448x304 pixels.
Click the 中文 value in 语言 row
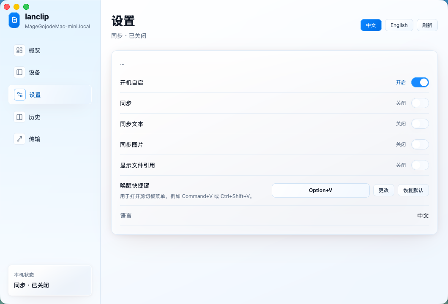pyautogui.click(x=423, y=216)
